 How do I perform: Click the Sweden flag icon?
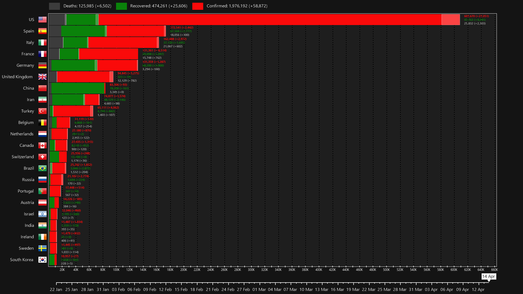pos(42,248)
